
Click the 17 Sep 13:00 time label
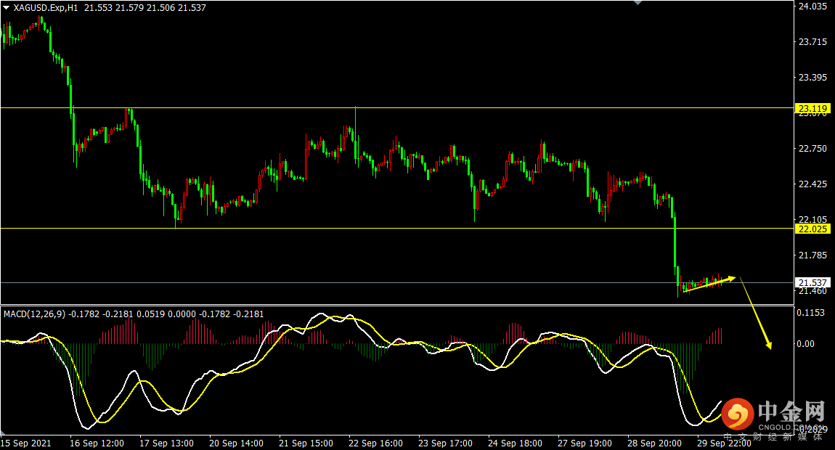(x=167, y=443)
